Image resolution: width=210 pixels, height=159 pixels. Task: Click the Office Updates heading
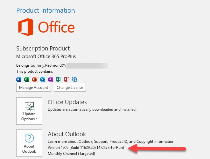(67, 102)
